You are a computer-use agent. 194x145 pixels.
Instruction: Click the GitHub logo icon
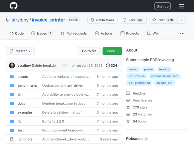[13, 6]
